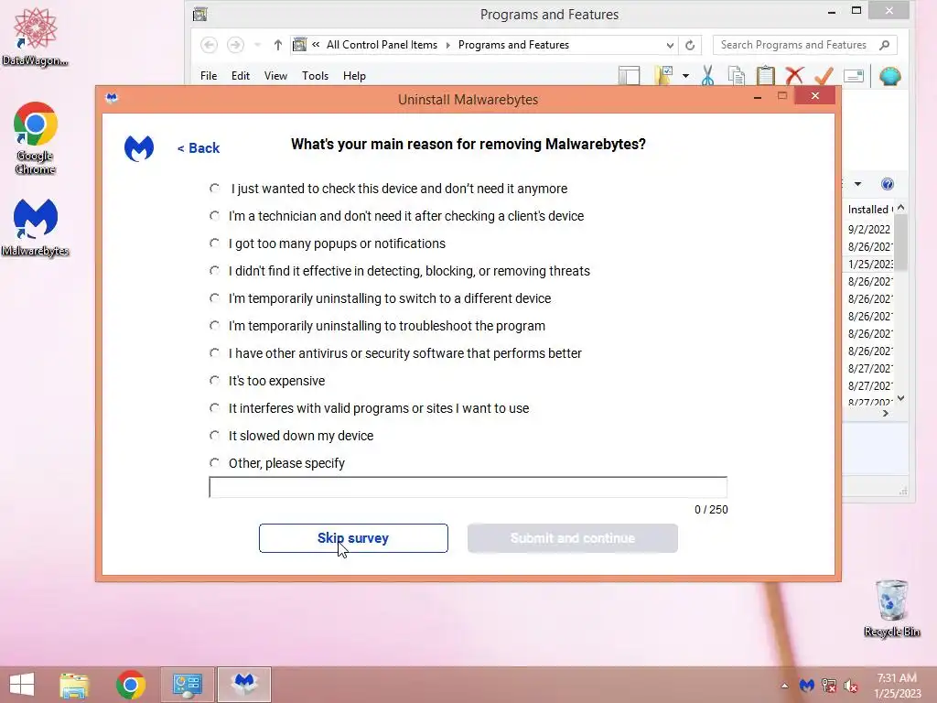
Task: Open dropdown arrow beside folder options icon
Action: click(x=685, y=76)
